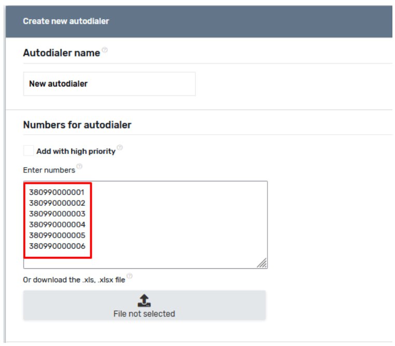Enable the Add with high priority checkbox
The width and height of the screenshot is (395, 346).
(29, 151)
